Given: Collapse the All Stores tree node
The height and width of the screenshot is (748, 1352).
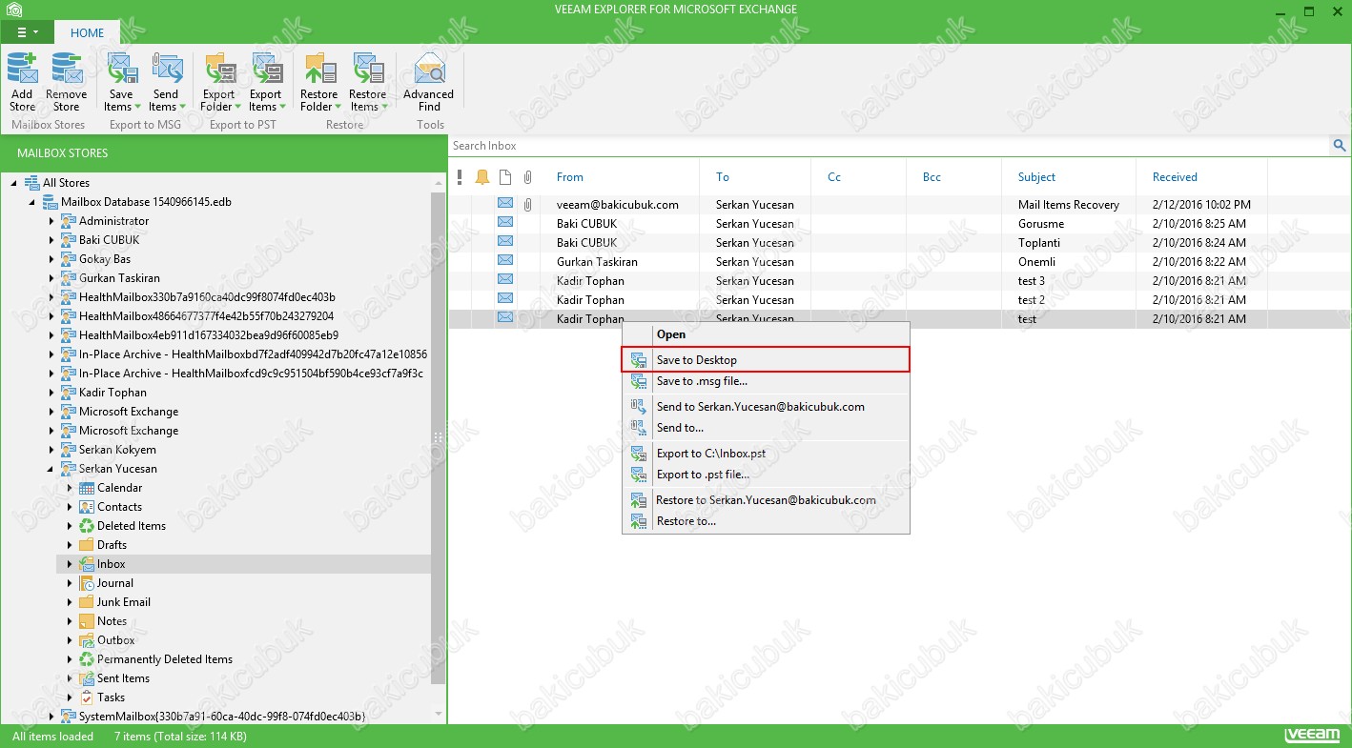Looking at the screenshot, I should click(x=13, y=183).
